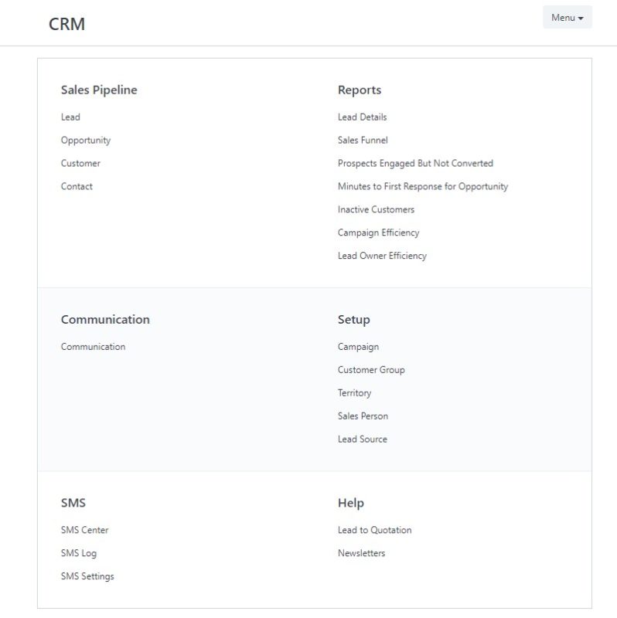The width and height of the screenshot is (617, 618).
Task: Open the Opportunity list
Action: [86, 140]
